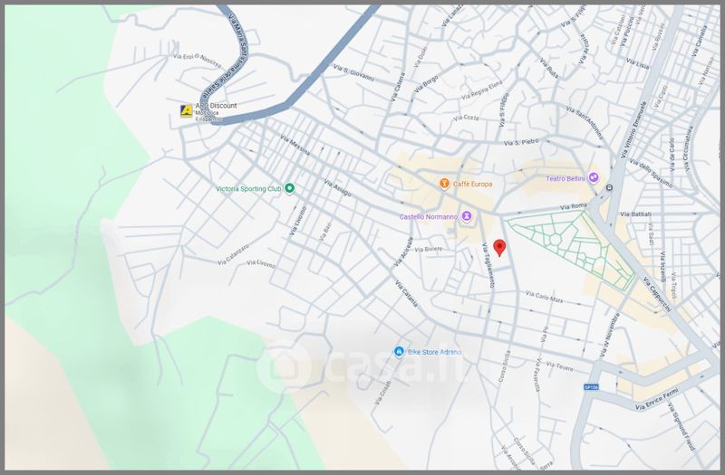Open the Bike Store Adrano text label

[x=435, y=352]
